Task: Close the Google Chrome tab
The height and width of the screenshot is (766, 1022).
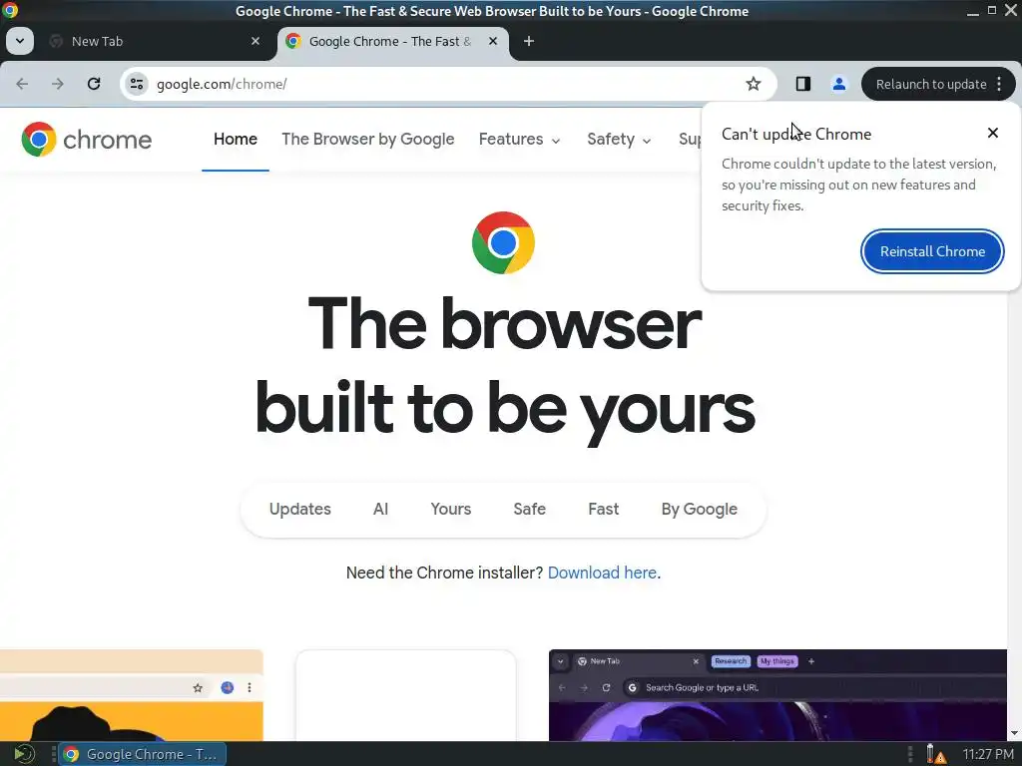Action: point(493,41)
